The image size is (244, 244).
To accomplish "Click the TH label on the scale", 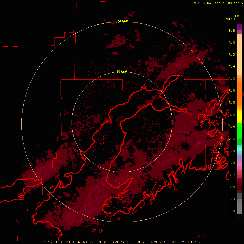I will pyautogui.click(x=233, y=211).
